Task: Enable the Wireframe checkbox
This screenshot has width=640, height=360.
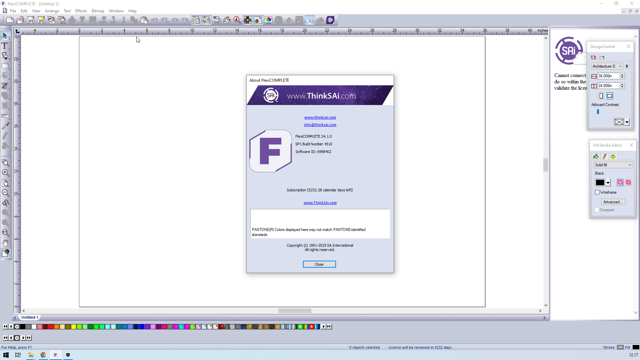Action: click(597, 192)
